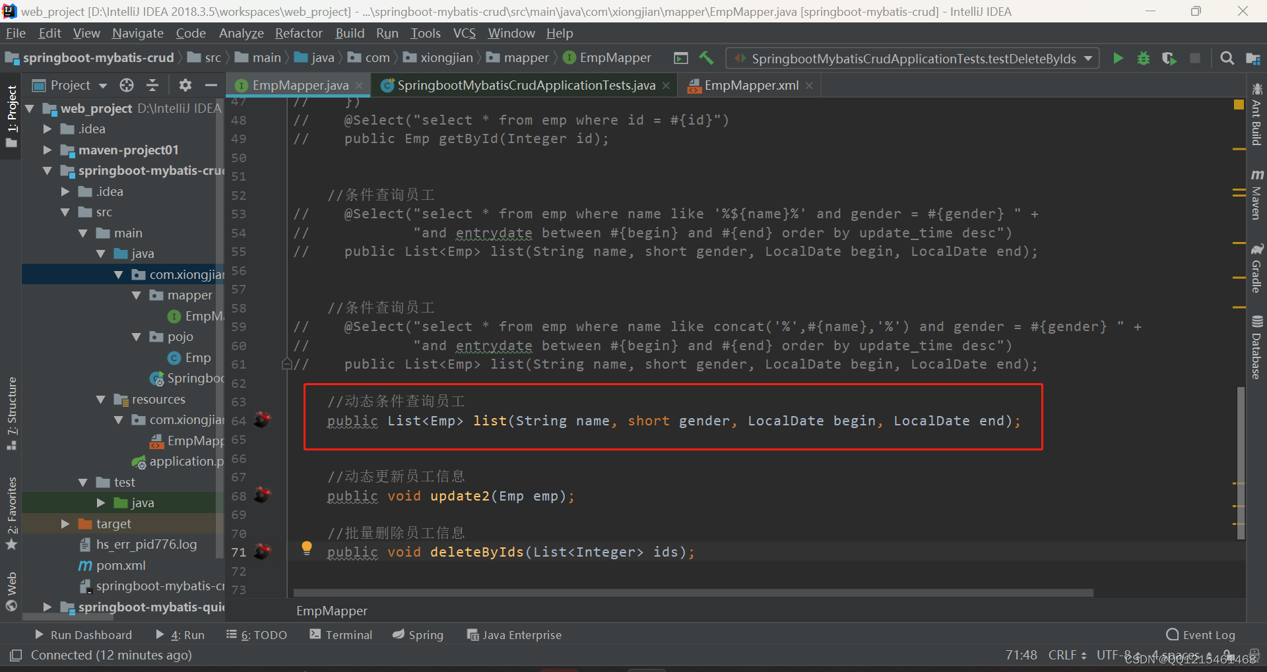Click the code-fold marker on line 61
Image resolution: width=1267 pixels, height=672 pixels.
[286, 363]
